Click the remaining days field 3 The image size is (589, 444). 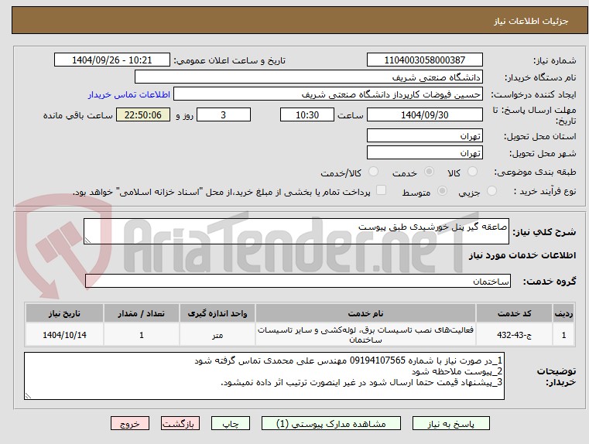224,114
